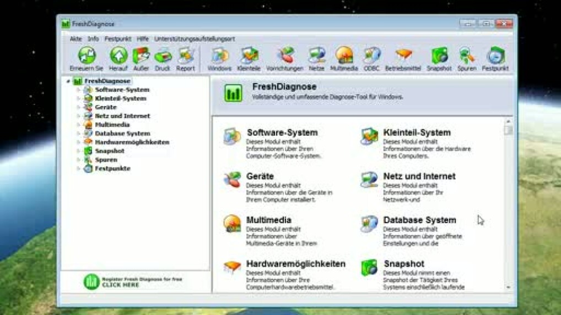Viewport: 561px width, 315px height.
Task: Collapse the FreshDiagnose root tree node
Action: point(68,81)
